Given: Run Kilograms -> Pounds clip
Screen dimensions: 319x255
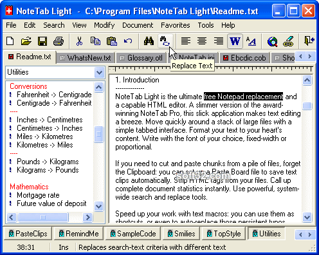Looking at the screenshot, I should click(x=48, y=170).
